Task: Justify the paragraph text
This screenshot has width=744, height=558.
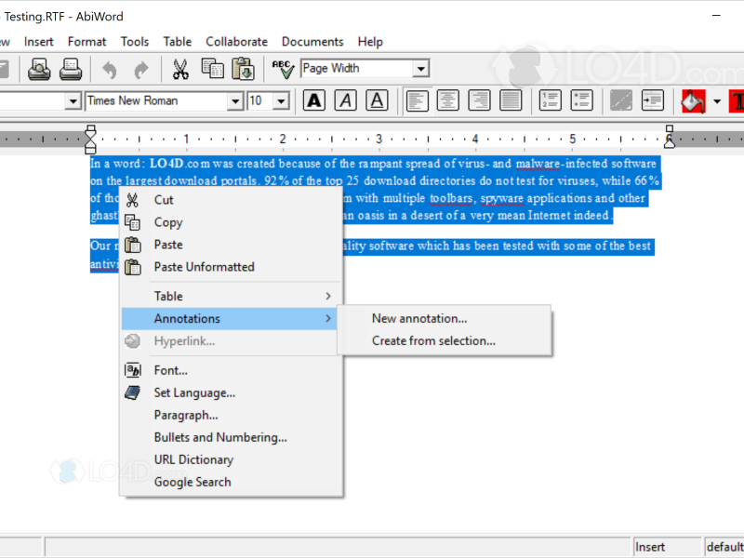Action: (x=511, y=100)
